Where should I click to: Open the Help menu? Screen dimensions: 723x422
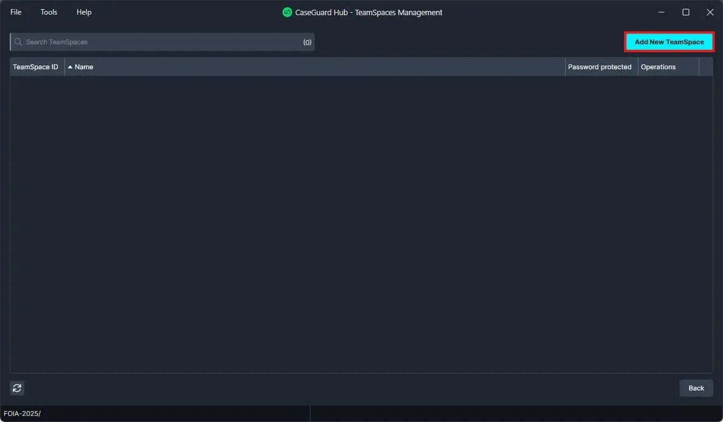click(x=84, y=12)
